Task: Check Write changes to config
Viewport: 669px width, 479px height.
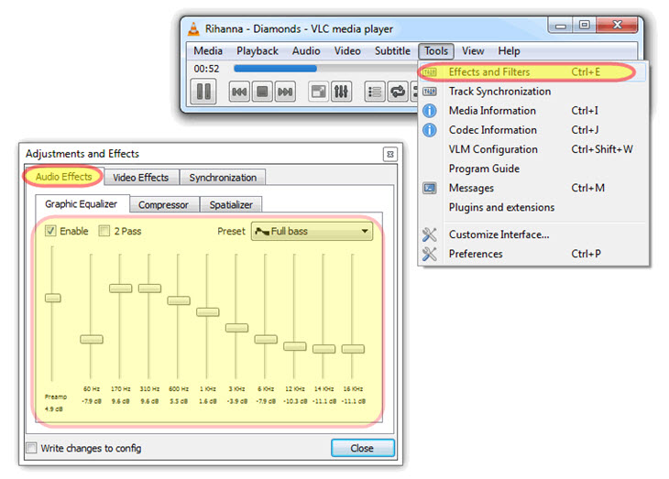Action: [31, 448]
